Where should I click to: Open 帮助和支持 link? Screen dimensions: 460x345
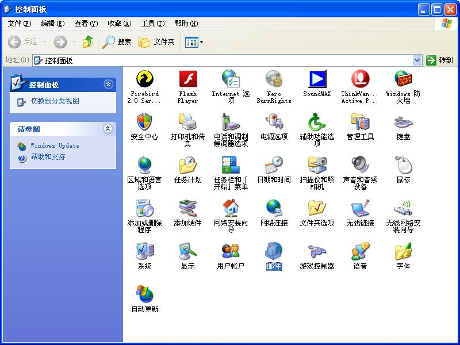(x=48, y=157)
